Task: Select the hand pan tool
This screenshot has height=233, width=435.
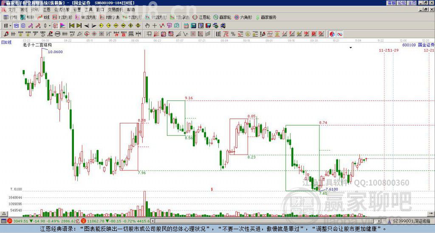Action: click(147, 26)
